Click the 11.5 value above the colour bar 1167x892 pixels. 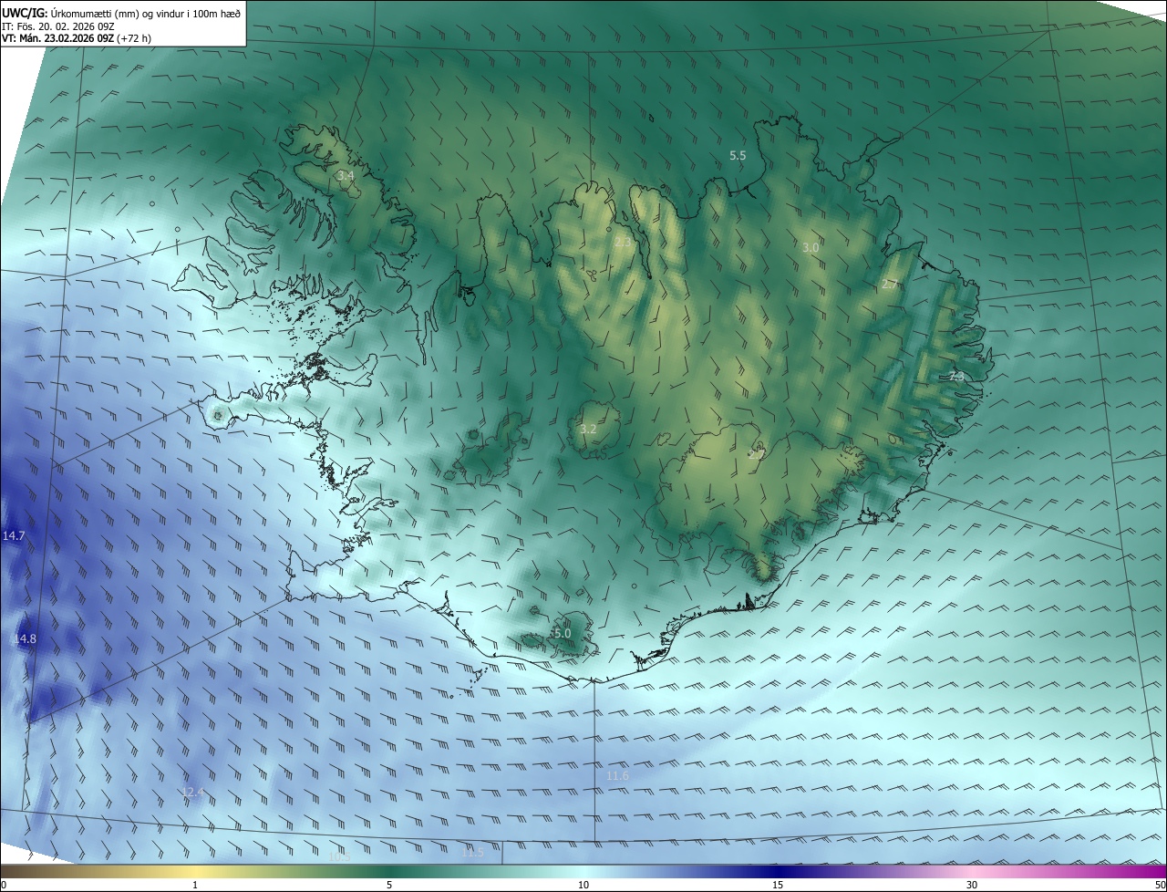click(x=472, y=853)
